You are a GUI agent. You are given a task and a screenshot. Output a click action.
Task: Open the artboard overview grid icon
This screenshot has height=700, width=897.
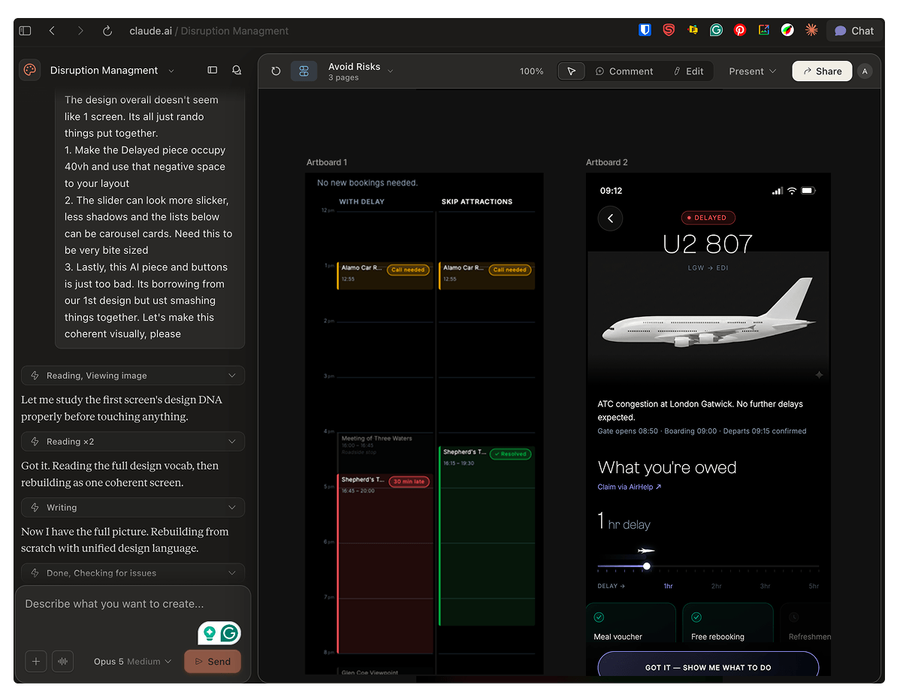point(304,71)
